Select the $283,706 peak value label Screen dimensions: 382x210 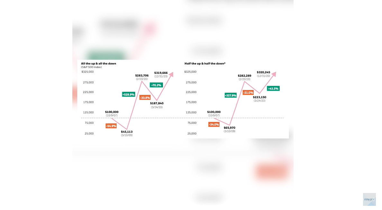(142, 75)
